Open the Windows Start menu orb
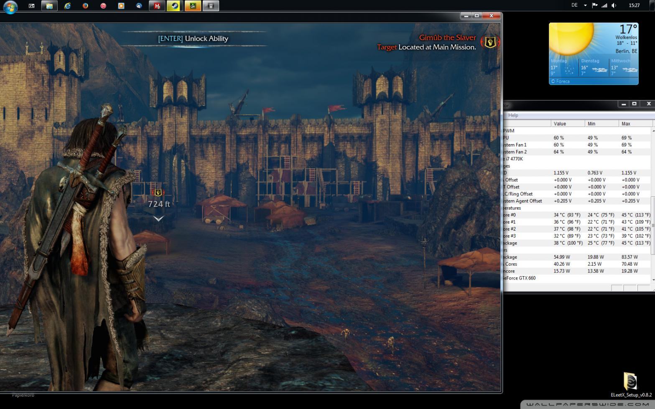 click(x=10, y=6)
